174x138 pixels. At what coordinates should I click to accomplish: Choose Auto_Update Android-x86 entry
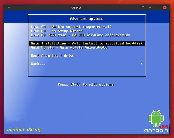tap(69, 48)
